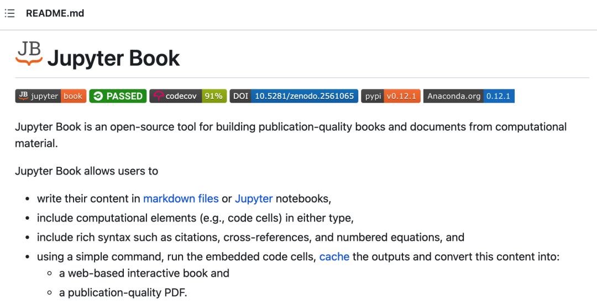Click 'a web-based interactive book and' sub-bullet
Viewport: 597px width, 306px height.
click(144, 273)
